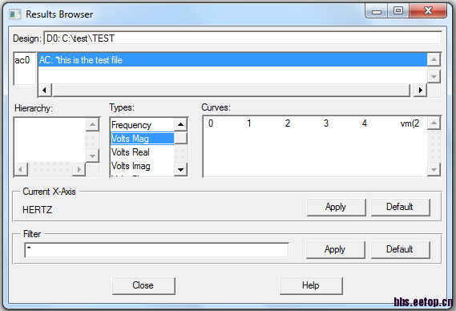Click the analysis list scroll down arrow
The height and width of the screenshot is (311, 456).
pos(434,77)
